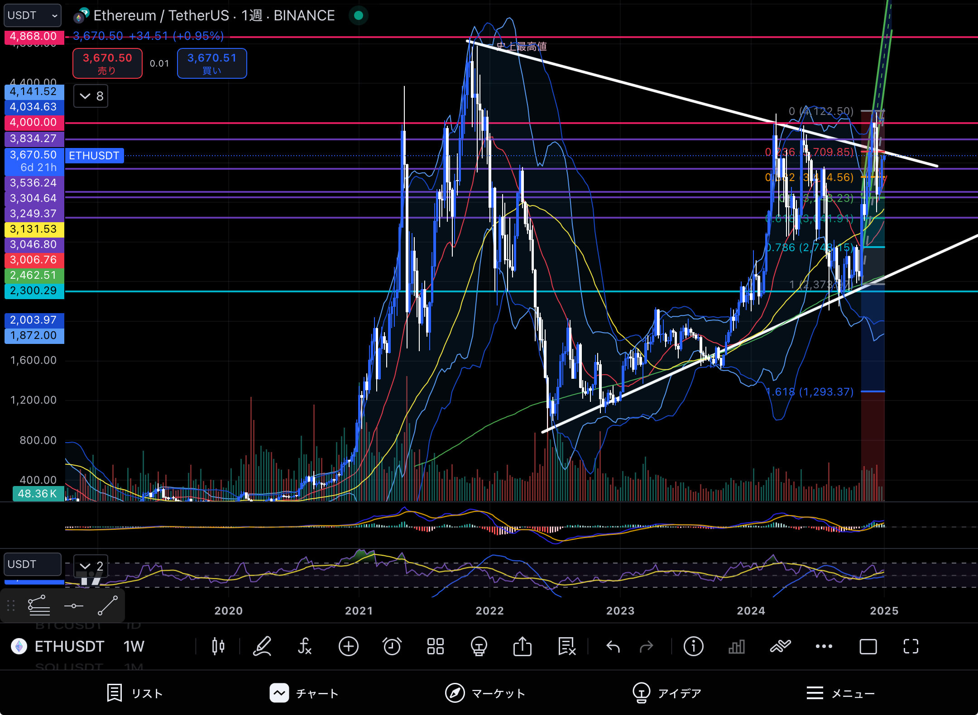The image size is (978, 715).
Task: Expand the 8 indicators collapse chevron
Action: point(91,96)
